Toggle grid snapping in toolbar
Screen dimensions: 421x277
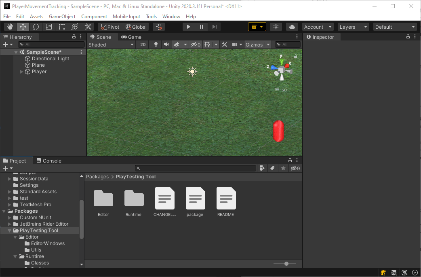pyautogui.click(x=159, y=27)
